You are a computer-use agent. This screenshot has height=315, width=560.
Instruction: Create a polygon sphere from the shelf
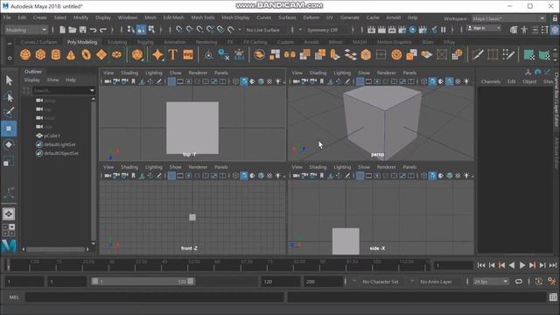click(25, 54)
